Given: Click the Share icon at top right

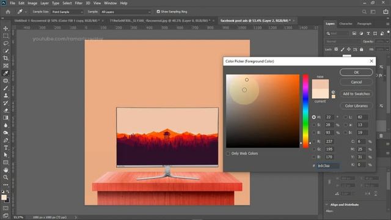Looking at the screenshot, I should [386, 12].
